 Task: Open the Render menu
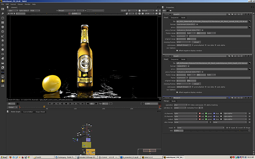(x=27, y=4)
